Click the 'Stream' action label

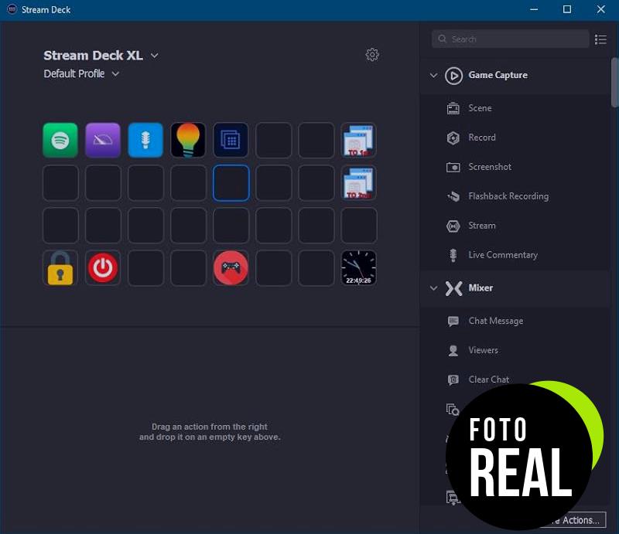[482, 226]
